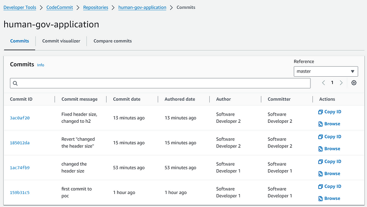
Task: Open the Info link beside Commits
Action: coord(41,65)
